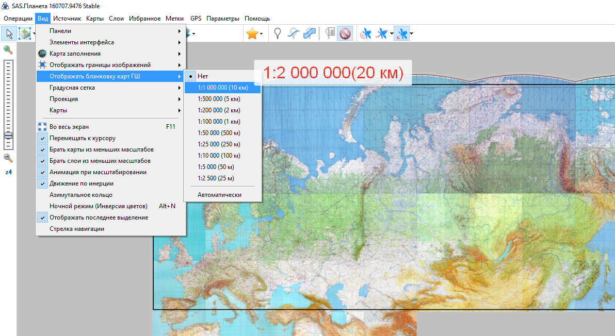Toggle Перемещать к курсору option

point(82,138)
